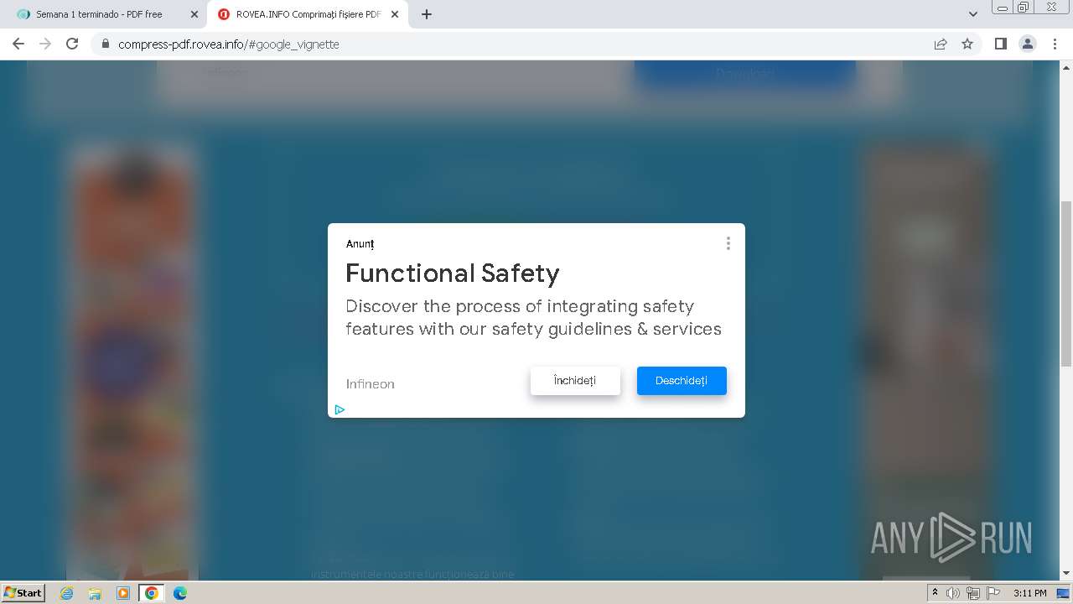Select ROVEA.INFO Comprimați fișiere PDF tab
This screenshot has width=1073, height=604.
pos(308,14)
